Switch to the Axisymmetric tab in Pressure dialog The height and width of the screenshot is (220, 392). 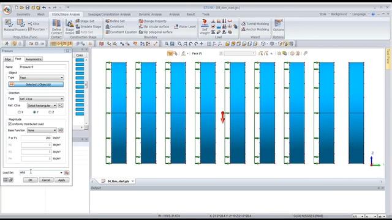(x=34, y=59)
